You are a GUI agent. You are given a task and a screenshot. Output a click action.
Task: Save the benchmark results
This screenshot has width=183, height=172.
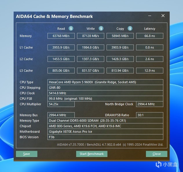(27, 154)
